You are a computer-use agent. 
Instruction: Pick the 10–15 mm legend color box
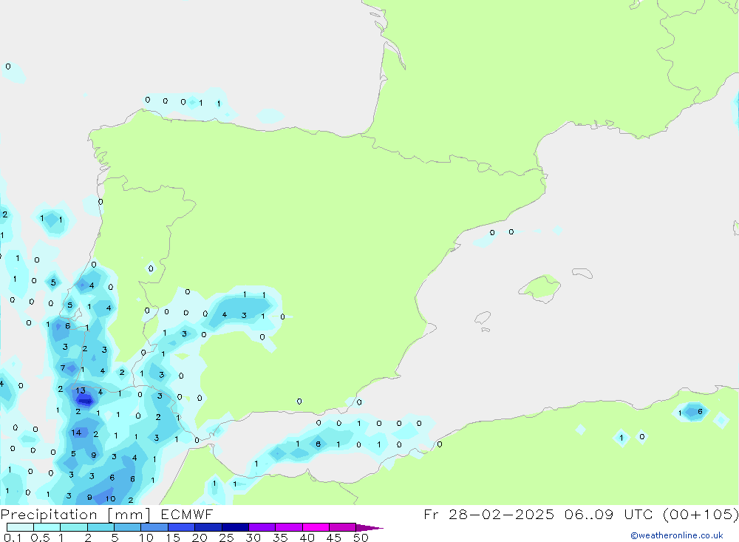pos(154,527)
